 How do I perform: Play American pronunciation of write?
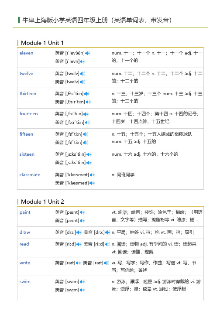(107, 263)
